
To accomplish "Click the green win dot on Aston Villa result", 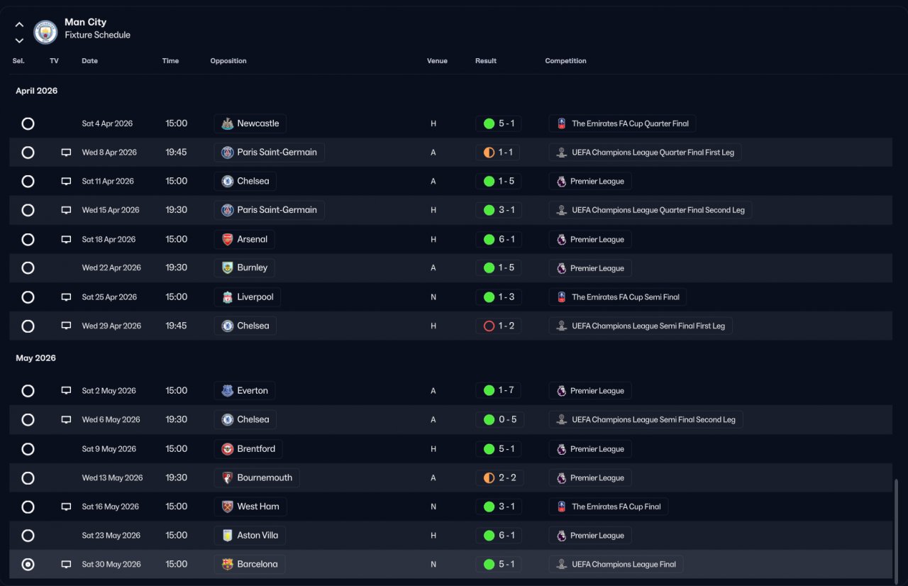I will [x=489, y=536].
